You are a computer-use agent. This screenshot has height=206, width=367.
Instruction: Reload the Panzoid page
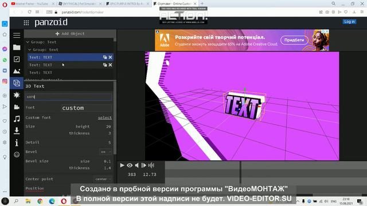(29, 12)
